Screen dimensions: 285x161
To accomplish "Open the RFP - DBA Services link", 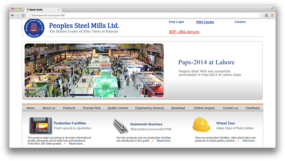I will pyautogui.click(x=184, y=32).
